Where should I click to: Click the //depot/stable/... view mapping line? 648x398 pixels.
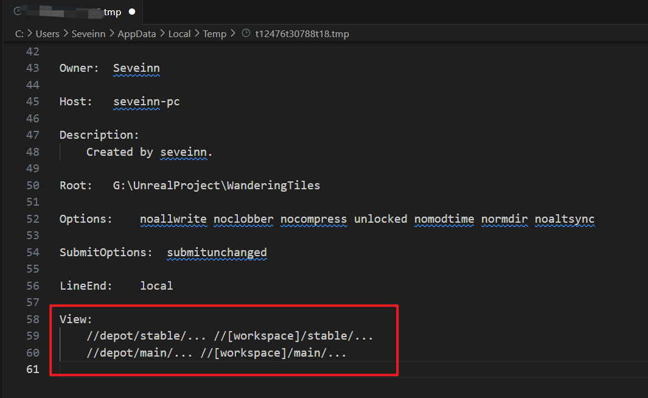230,336
